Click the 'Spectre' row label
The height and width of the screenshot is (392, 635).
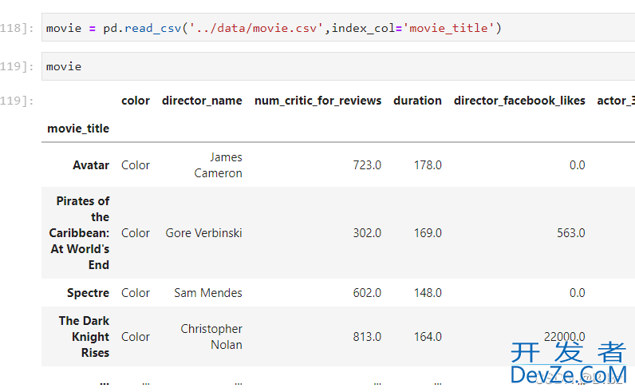click(x=88, y=293)
